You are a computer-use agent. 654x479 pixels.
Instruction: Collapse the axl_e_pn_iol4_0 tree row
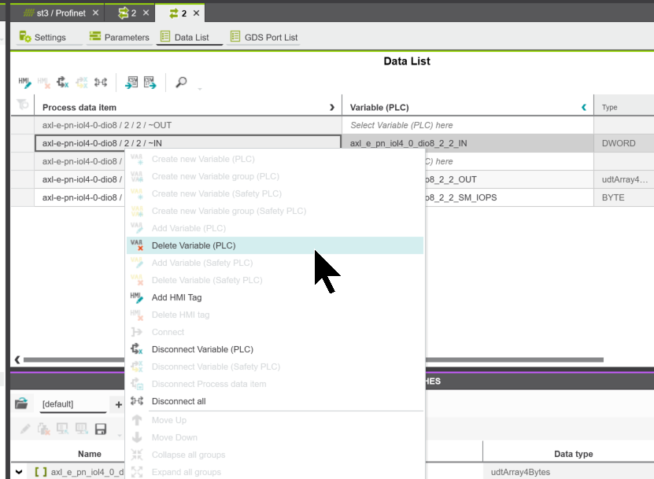[20, 472]
